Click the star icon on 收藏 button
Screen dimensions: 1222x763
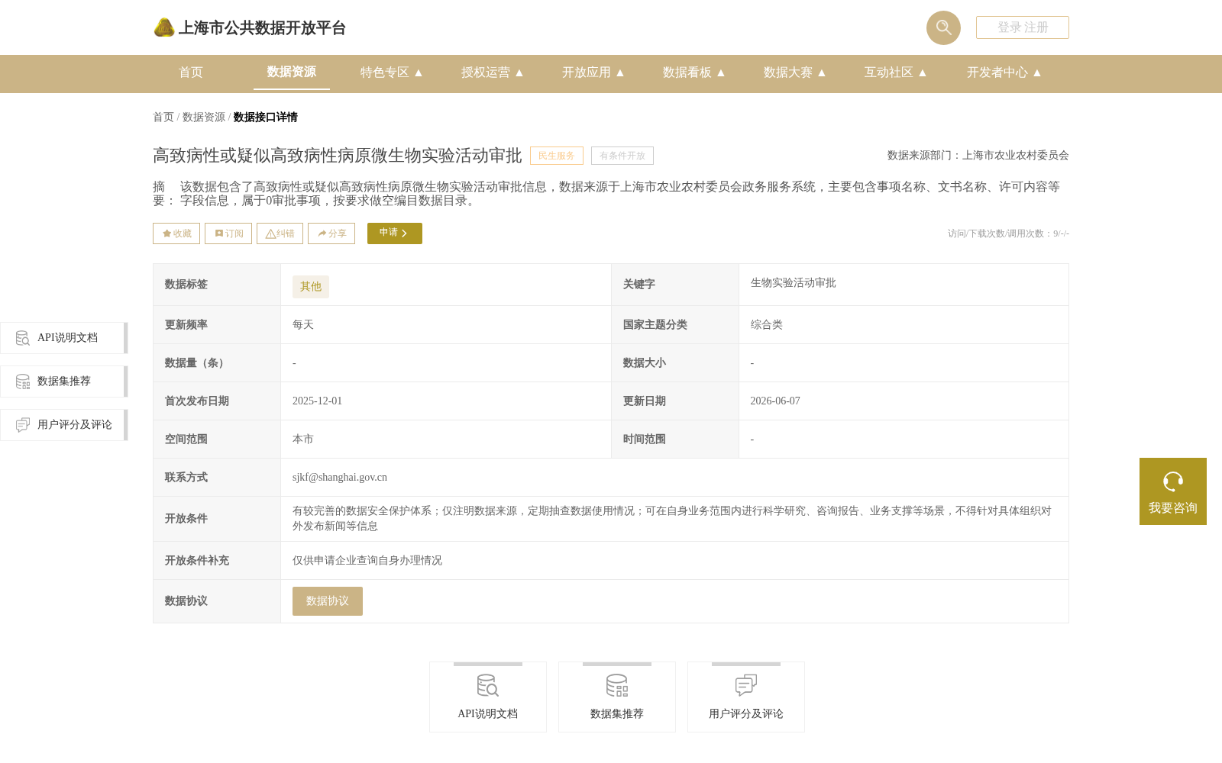click(x=166, y=233)
